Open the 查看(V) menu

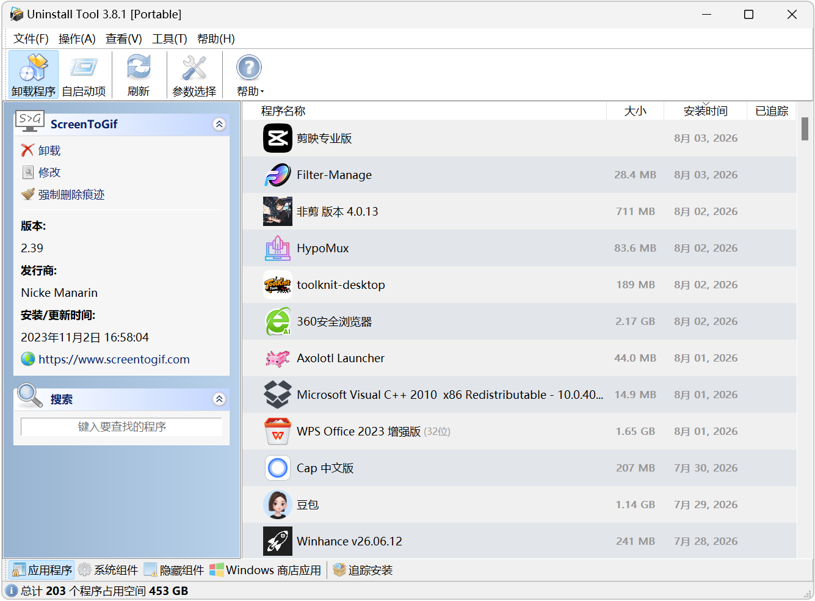point(124,39)
